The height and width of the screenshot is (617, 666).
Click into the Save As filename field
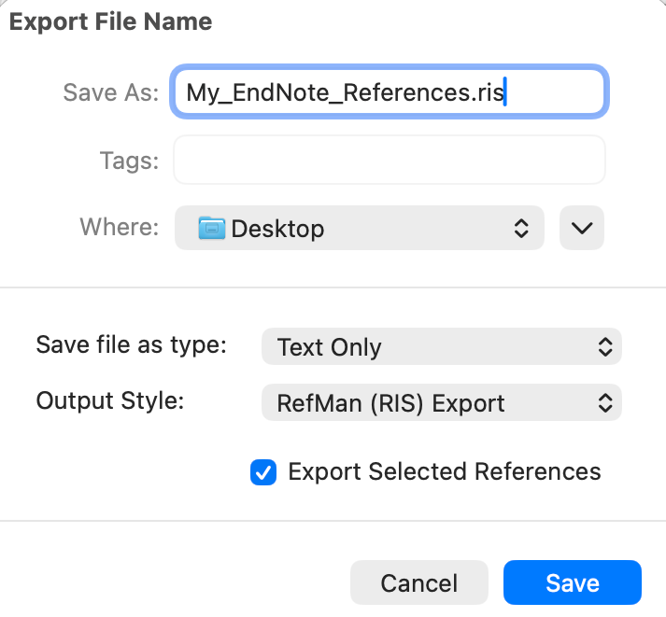coord(390,91)
